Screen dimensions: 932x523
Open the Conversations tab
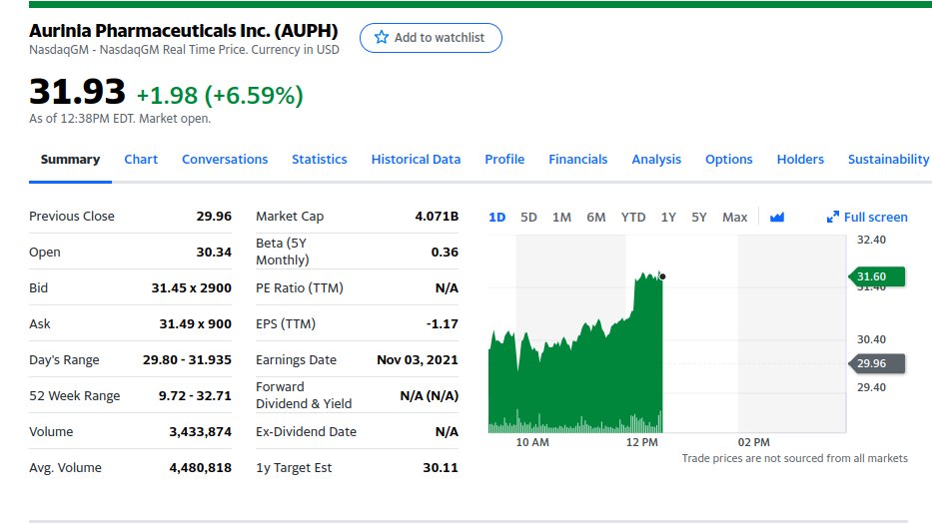(x=225, y=159)
